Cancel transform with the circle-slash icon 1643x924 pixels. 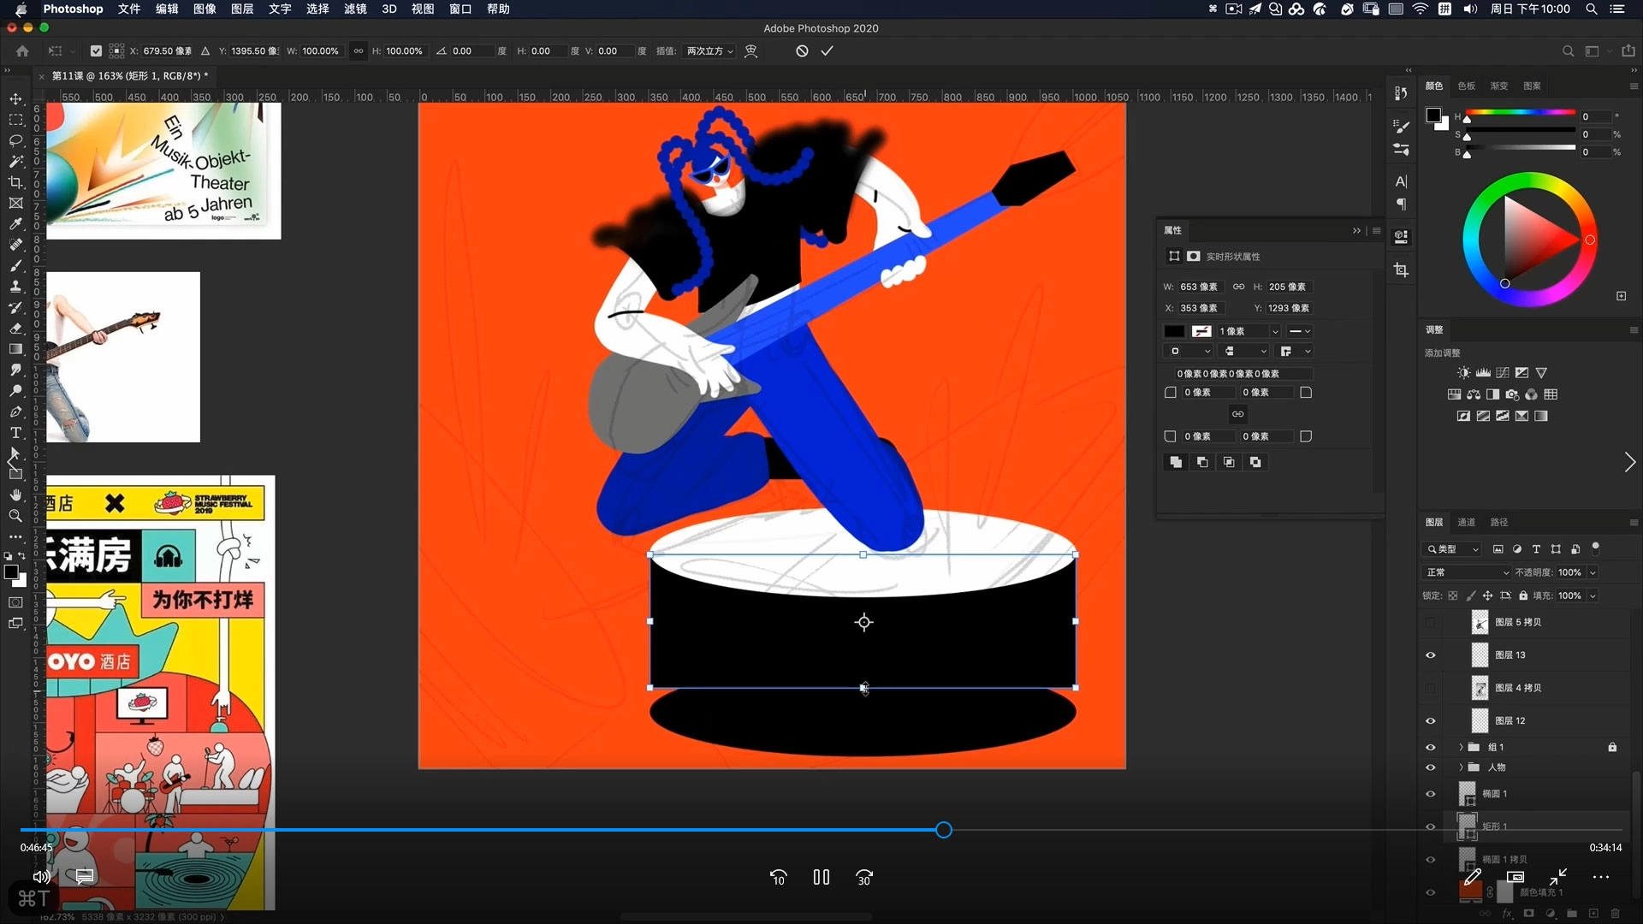coord(802,51)
